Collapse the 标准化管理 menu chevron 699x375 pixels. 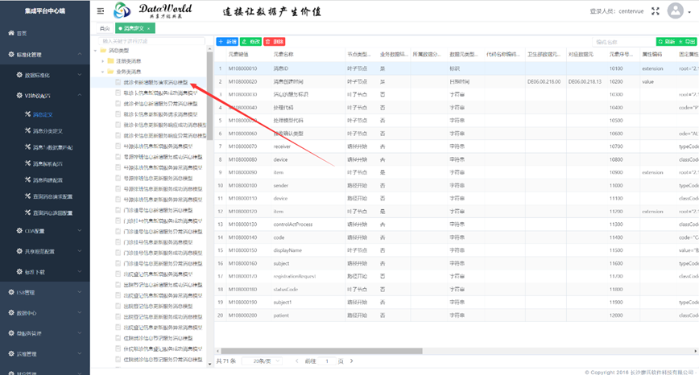[x=80, y=54]
